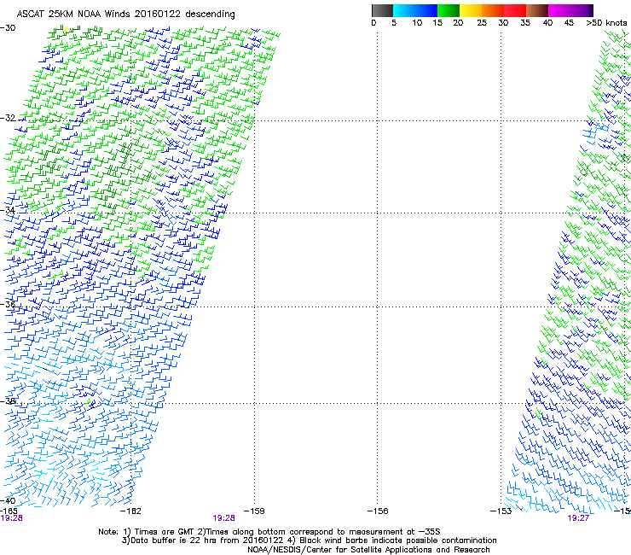631x555 pixels.
Task: Click the '5' legend scale label
Action: pyautogui.click(x=394, y=23)
